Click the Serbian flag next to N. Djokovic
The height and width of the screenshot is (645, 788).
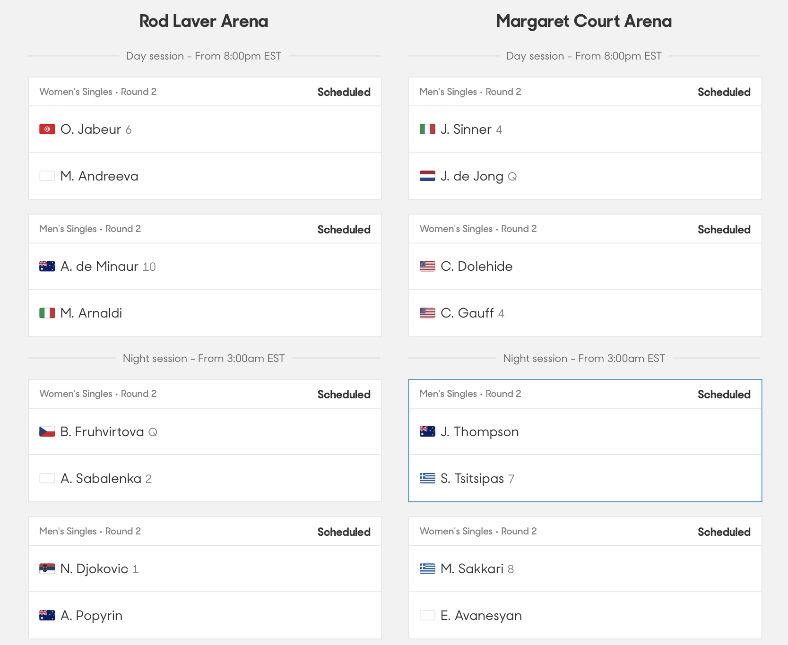point(47,568)
